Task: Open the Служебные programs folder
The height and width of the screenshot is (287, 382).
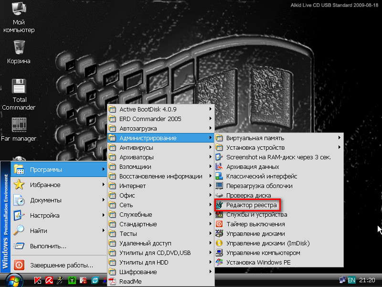Action: click(x=161, y=214)
